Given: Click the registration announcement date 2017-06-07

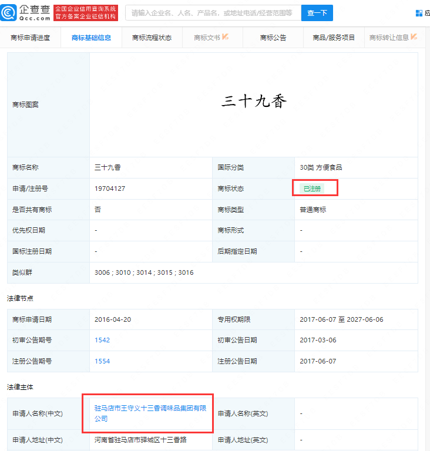Looking at the screenshot, I should [x=318, y=361].
